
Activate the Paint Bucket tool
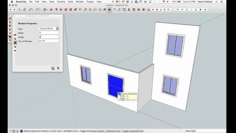[x=105, y=10]
